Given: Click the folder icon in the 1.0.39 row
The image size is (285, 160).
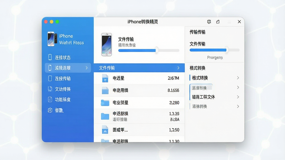Looking at the screenshot, I should pyautogui.click(x=105, y=116).
